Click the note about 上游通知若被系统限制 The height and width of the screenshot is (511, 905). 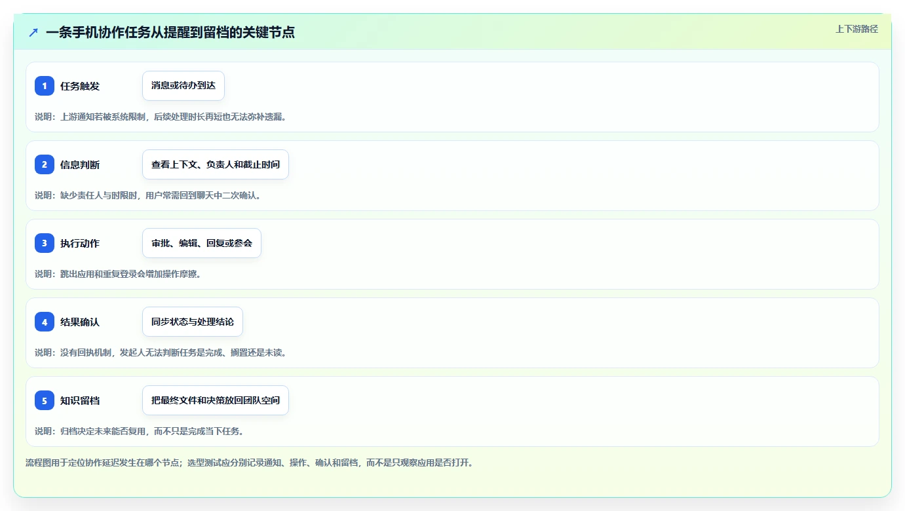162,117
